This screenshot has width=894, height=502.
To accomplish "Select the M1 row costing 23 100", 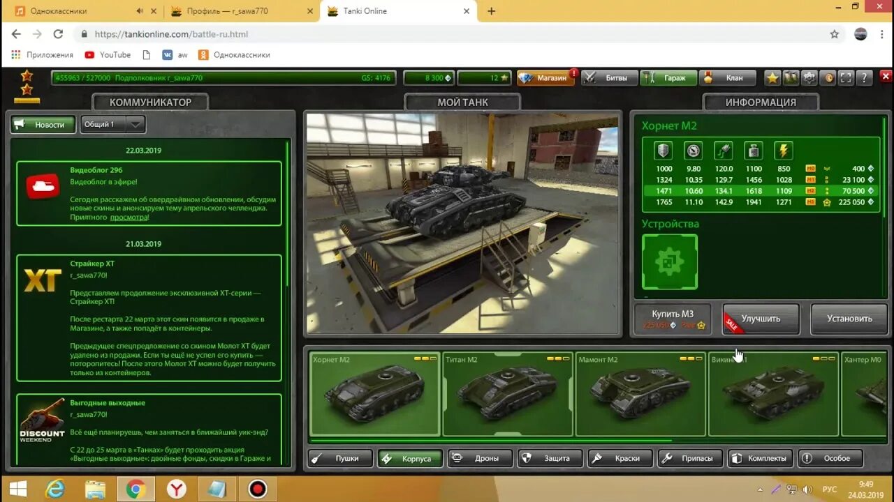I will pyautogui.click(x=761, y=180).
